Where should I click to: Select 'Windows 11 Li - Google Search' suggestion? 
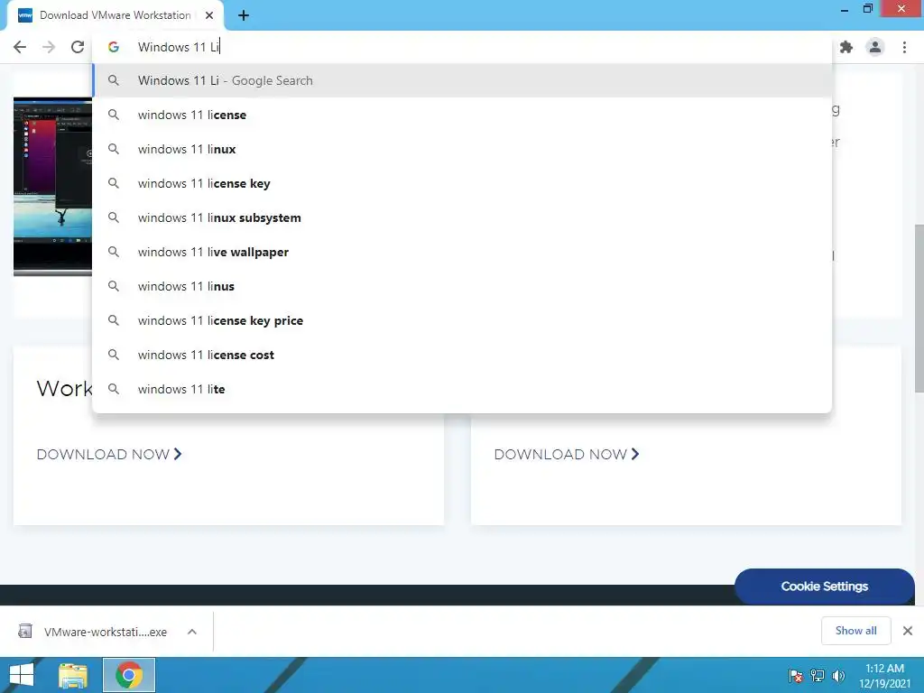[x=463, y=80]
